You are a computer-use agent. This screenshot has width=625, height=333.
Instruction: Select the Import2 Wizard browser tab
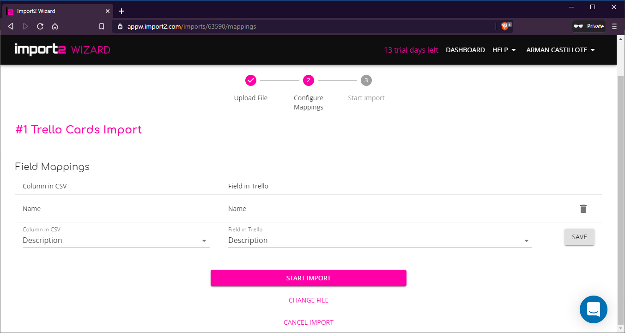coord(58,11)
